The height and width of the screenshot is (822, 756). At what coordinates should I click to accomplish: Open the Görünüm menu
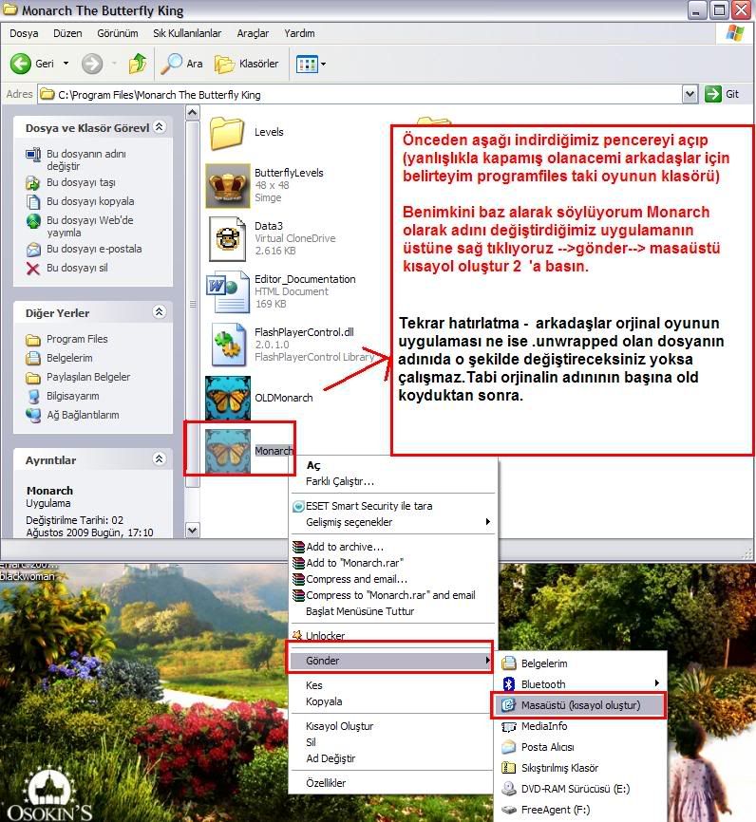tap(118, 33)
